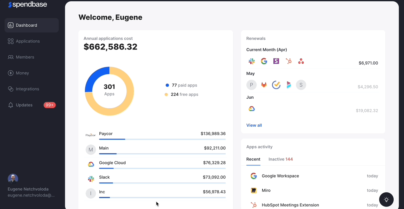
Task: Click the Paycor row name
Action: click(106, 133)
